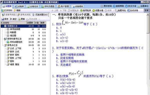Viewport: 150px width, 95px height.
Task: Click 试题乱序 shuffle button
Action: (x=73, y=10)
